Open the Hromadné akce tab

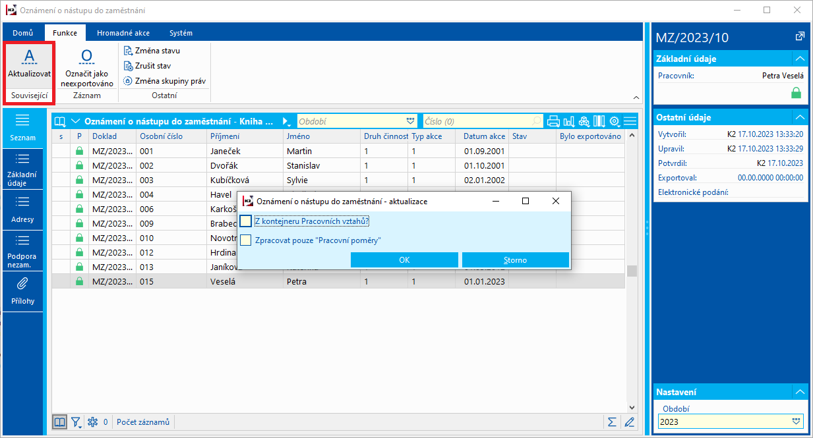coord(123,32)
